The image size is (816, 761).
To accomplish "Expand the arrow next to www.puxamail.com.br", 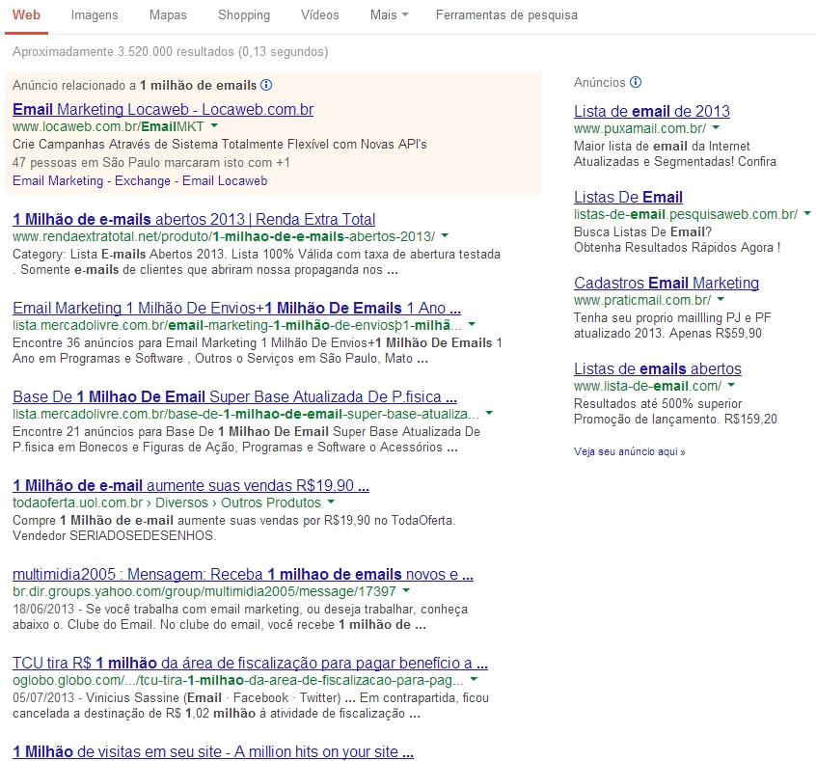I will click(716, 128).
